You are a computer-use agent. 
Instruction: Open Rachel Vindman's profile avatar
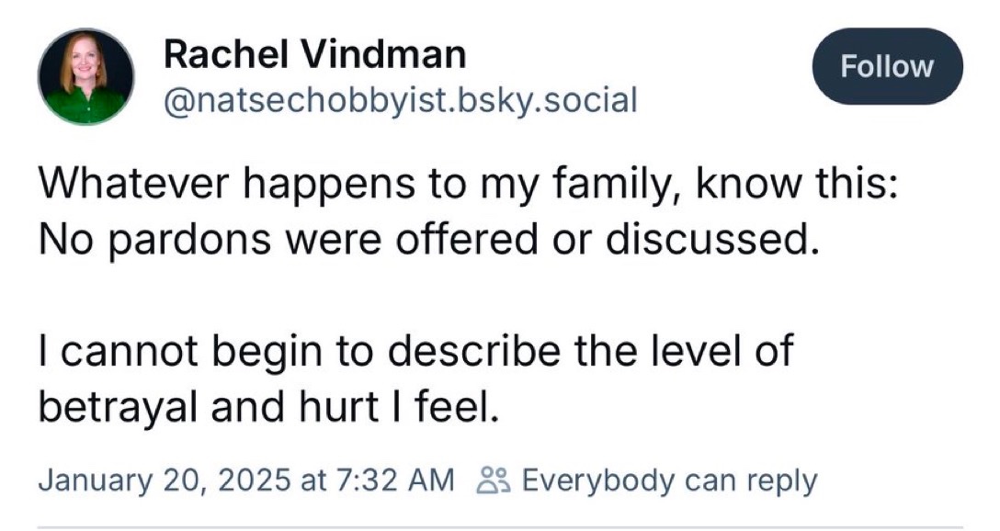point(85,75)
